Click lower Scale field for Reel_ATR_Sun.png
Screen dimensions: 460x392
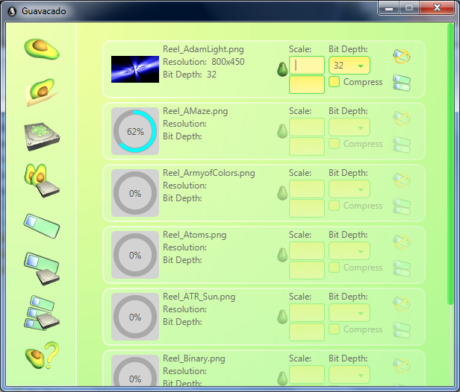pyautogui.click(x=307, y=332)
